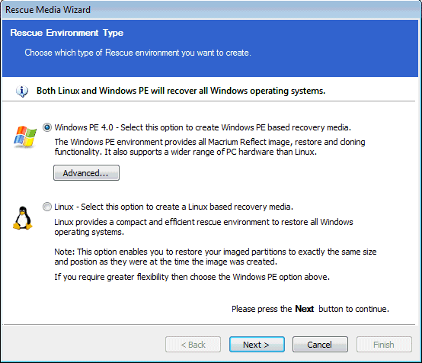Select the Windows PE 4.0 radio button
422x363 pixels.
[47, 127]
